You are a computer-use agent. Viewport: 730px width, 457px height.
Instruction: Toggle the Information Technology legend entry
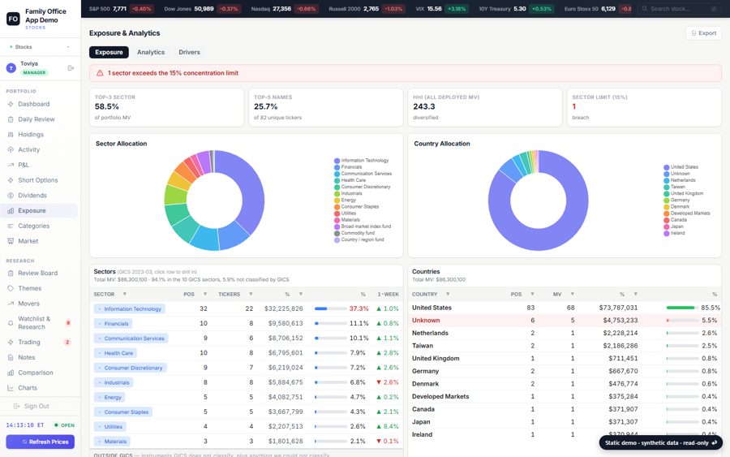click(361, 160)
